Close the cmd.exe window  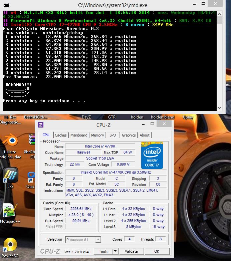point(215,3)
